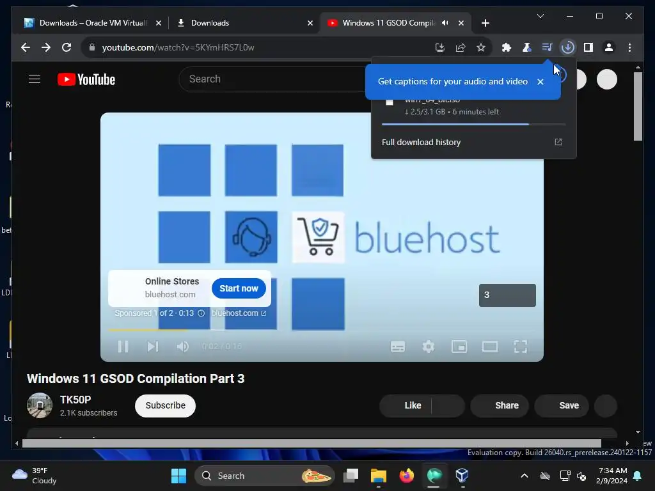Mute the YouTube tab audio indicator
This screenshot has width=655, height=491.
tap(445, 23)
